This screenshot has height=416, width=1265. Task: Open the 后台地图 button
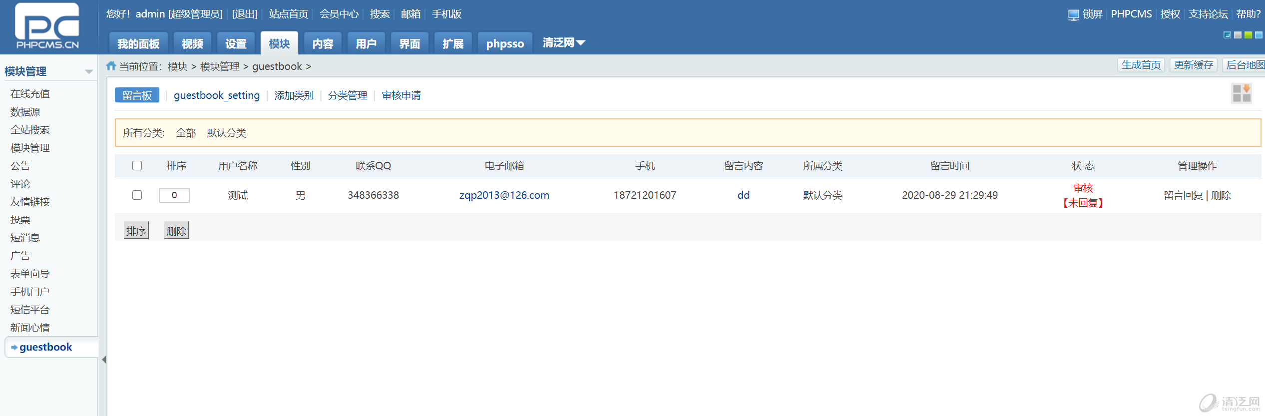1244,65
